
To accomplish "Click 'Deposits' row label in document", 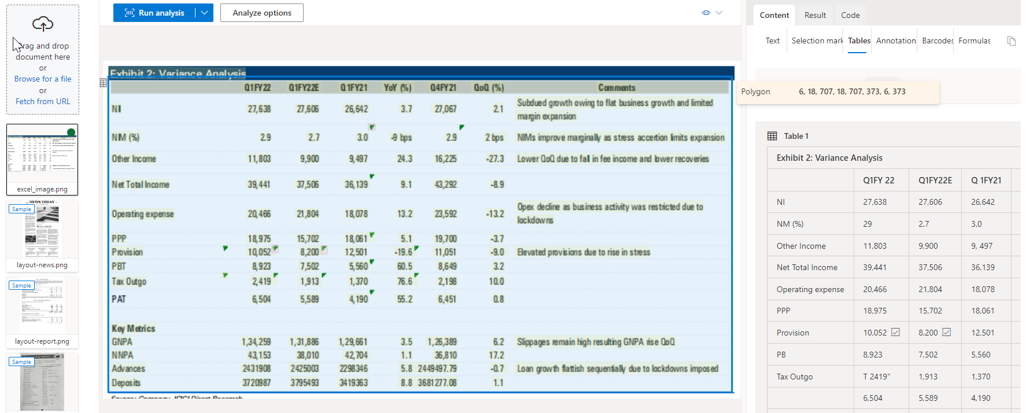I will (126, 383).
